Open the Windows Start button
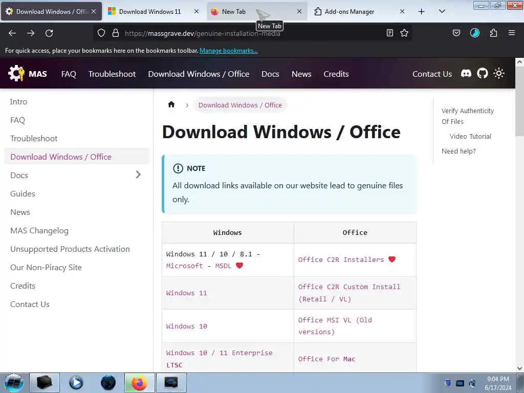Viewport: 524px width, 393px height. [x=14, y=383]
